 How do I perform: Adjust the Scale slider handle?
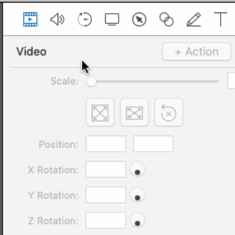(x=91, y=81)
